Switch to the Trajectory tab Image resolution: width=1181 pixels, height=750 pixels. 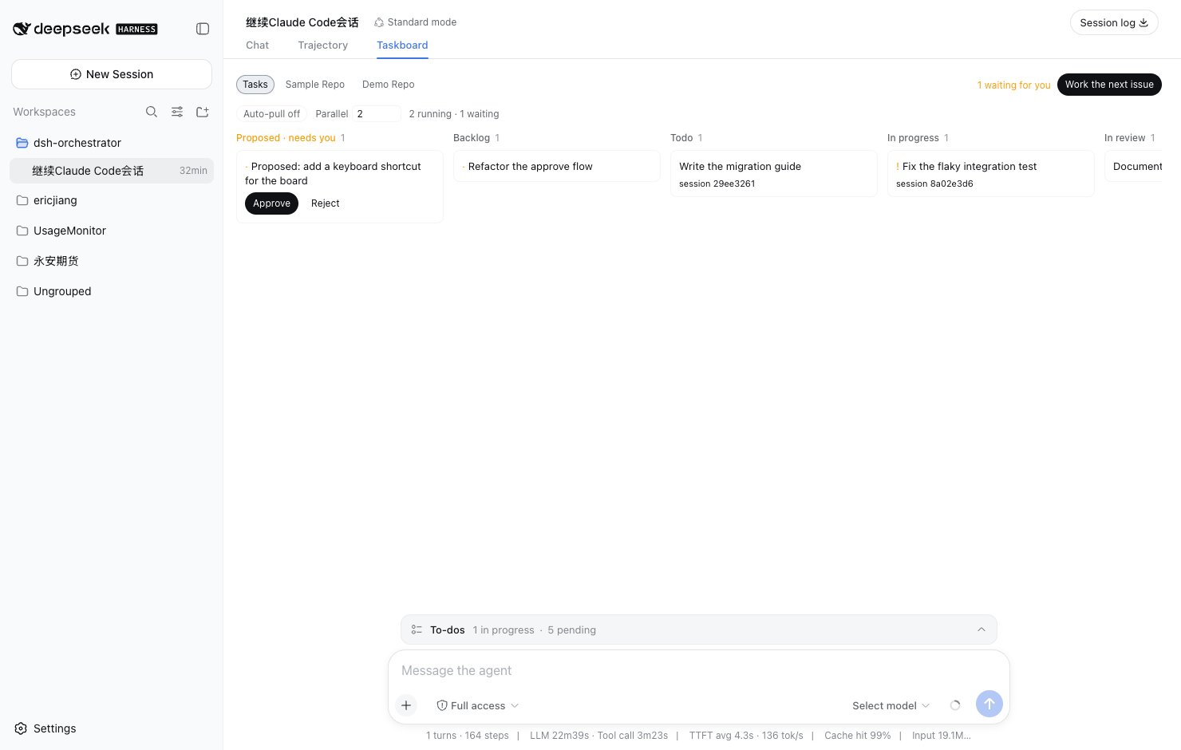pyautogui.click(x=323, y=45)
